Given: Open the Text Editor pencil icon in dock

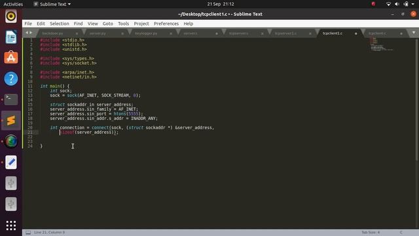Looking at the screenshot, I should tap(11, 162).
